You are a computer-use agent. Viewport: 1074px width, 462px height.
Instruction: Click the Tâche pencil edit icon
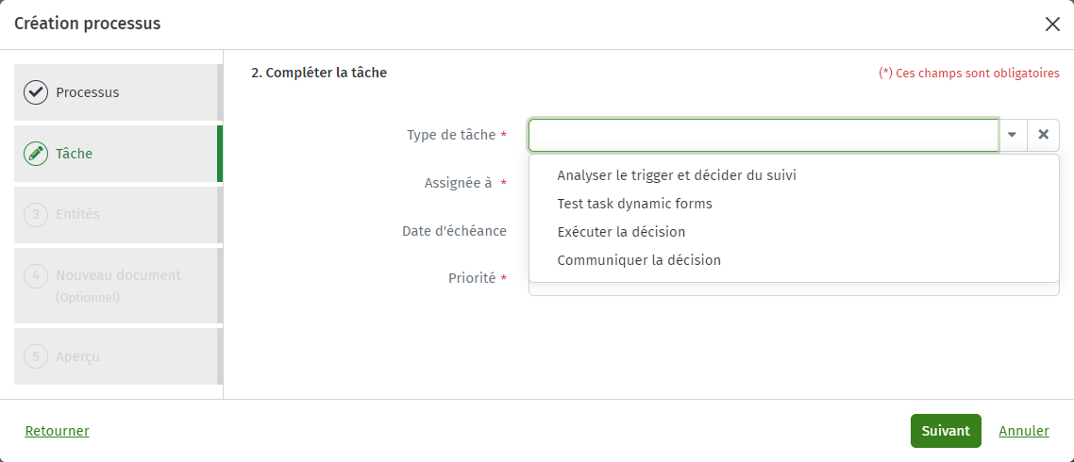tap(36, 154)
